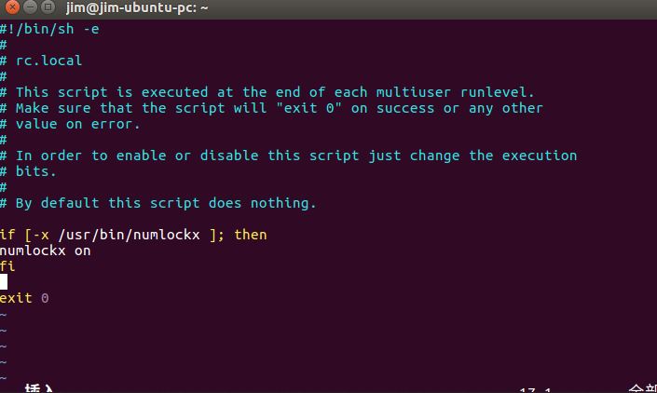The image size is (657, 393).
Task: Click the "bits." comment line
Action: click(36, 171)
